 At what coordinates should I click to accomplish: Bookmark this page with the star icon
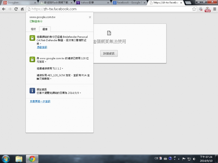coord(194,9)
